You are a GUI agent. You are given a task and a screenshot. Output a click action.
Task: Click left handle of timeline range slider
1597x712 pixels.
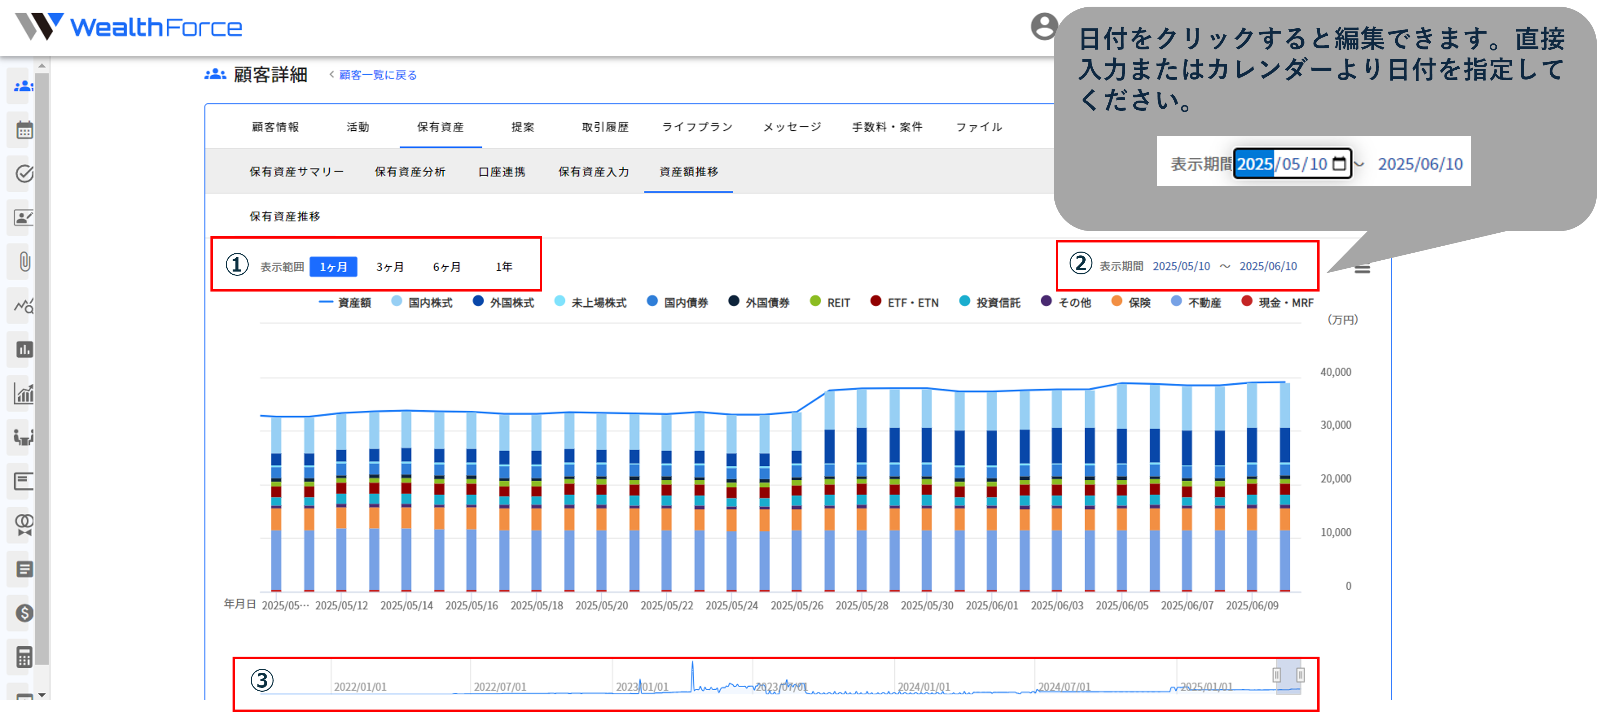pos(1276,675)
